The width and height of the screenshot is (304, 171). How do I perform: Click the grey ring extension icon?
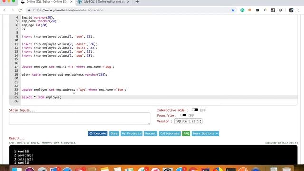(x=280, y=10)
